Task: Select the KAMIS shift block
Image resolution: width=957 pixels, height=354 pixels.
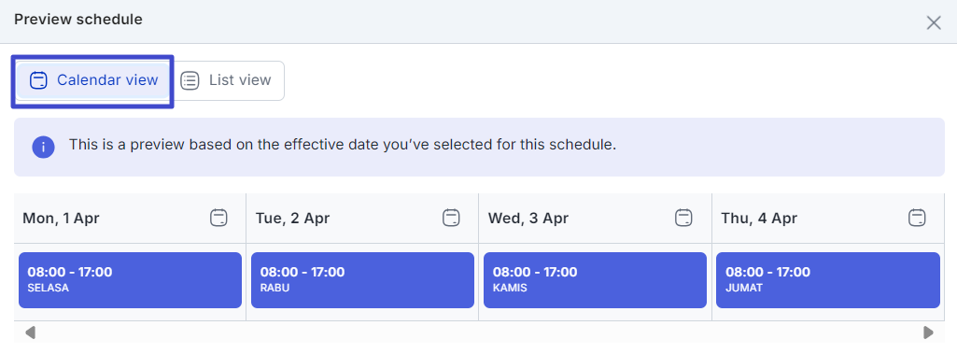Action: [595, 280]
